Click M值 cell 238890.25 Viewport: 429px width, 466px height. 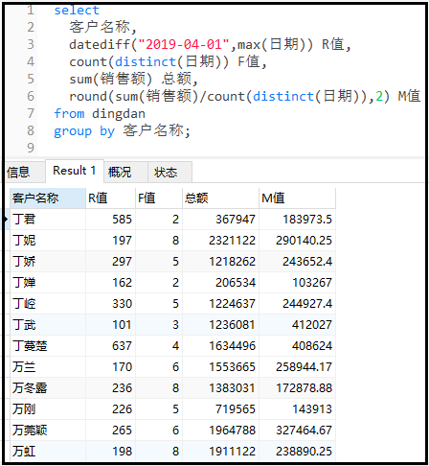(297, 451)
